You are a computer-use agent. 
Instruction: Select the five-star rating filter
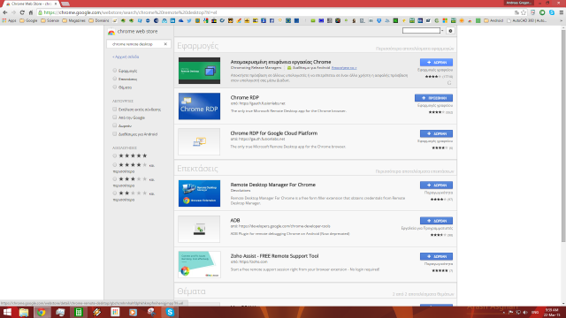pyautogui.click(x=114, y=155)
